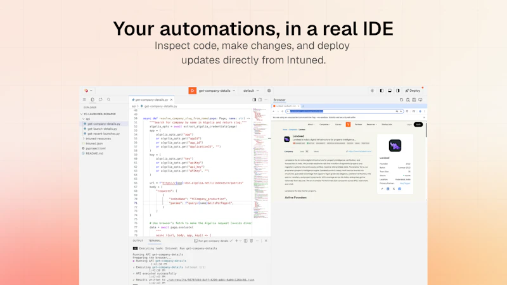Toggle the bottom panel layout icon
This screenshot has height=285, width=507.
[x=390, y=91]
